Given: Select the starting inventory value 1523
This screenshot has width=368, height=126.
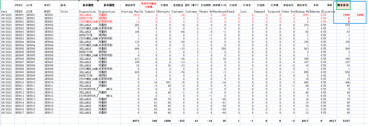Looking at the screenshot, I should click(x=130, y=15).
